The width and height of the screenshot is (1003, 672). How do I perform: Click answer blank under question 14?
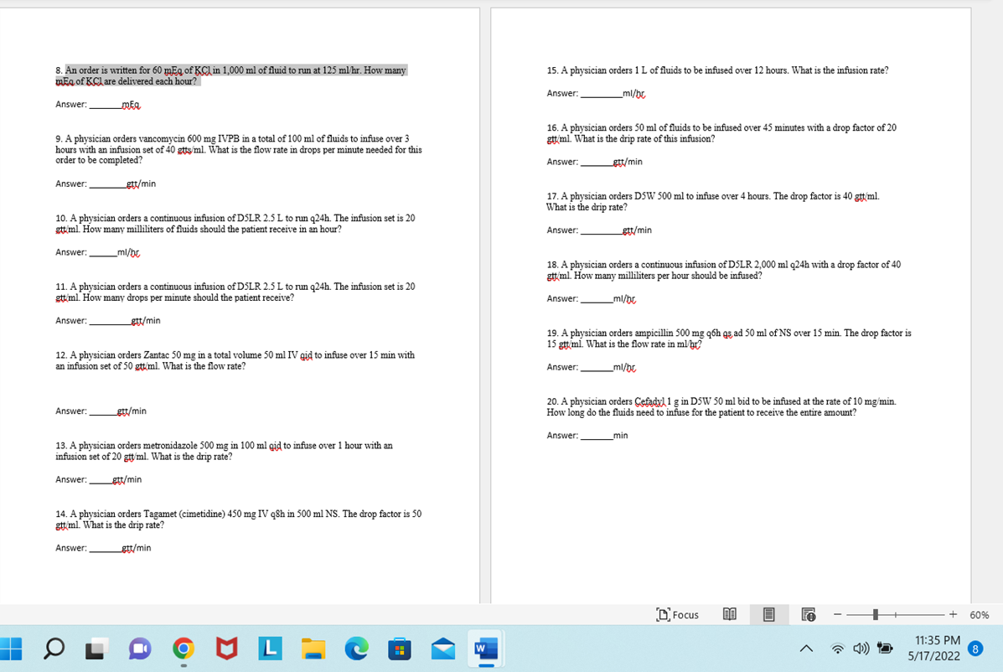(106, 548)
